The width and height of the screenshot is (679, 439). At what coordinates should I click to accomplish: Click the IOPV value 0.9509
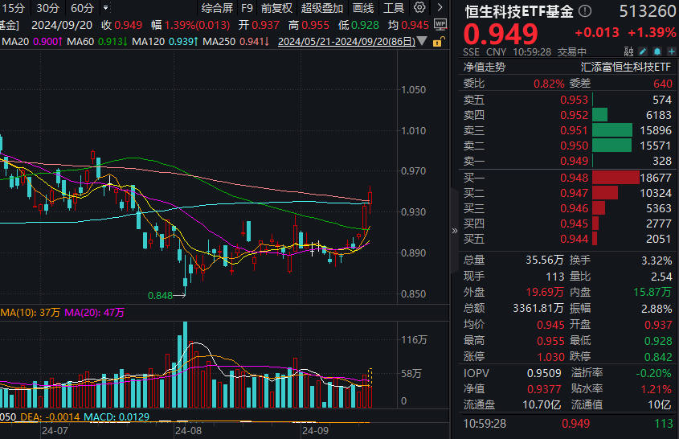544,373
